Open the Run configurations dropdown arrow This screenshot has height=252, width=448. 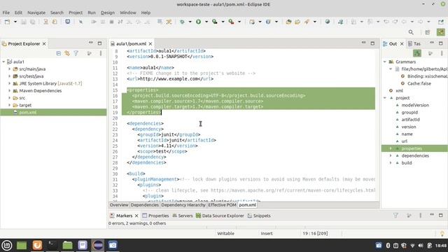(x=206, y=22)
